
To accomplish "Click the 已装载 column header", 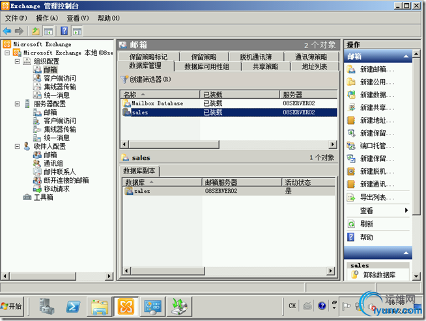I will (240, 94).
